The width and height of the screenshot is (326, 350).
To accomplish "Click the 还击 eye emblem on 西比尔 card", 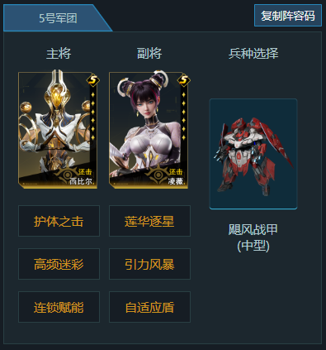I will [68, 174].
